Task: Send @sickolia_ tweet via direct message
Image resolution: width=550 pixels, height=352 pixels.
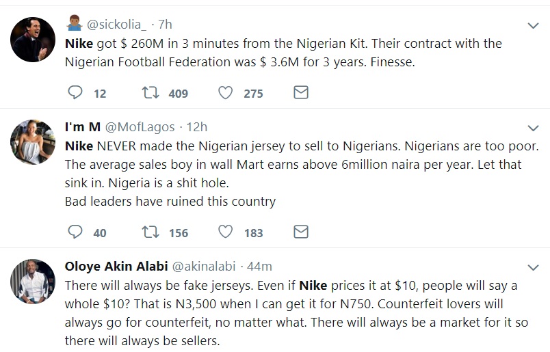Action: [300, 92]
